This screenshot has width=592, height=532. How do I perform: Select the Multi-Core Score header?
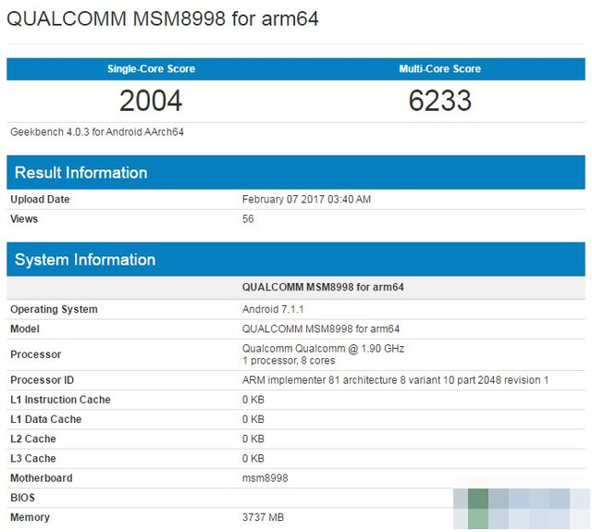click(x=440, y=68)
